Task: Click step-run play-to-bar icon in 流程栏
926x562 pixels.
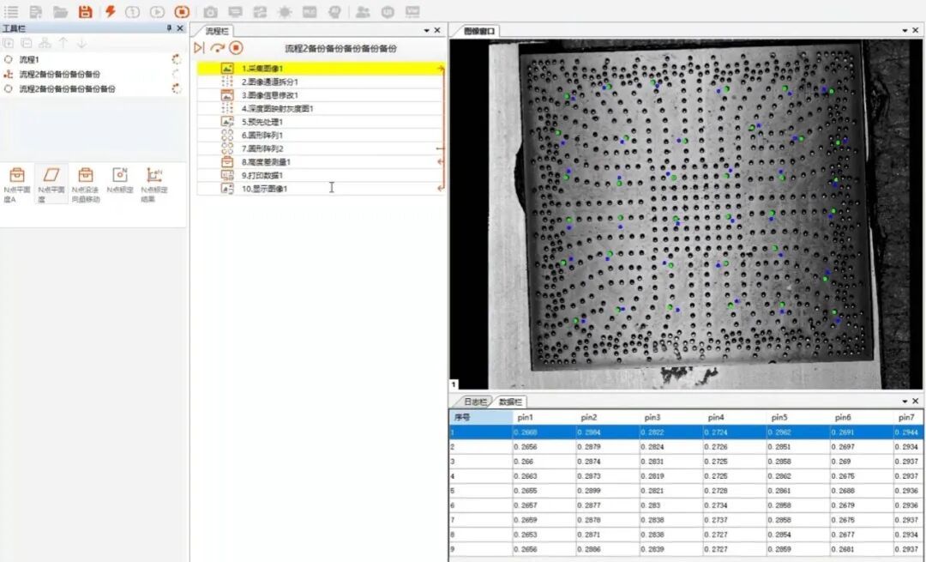Action: coord(199,48)
